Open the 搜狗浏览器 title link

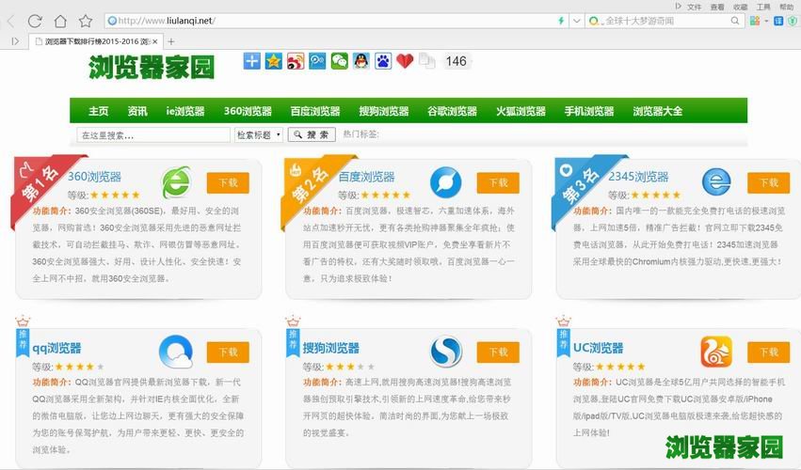coord(331,348)
